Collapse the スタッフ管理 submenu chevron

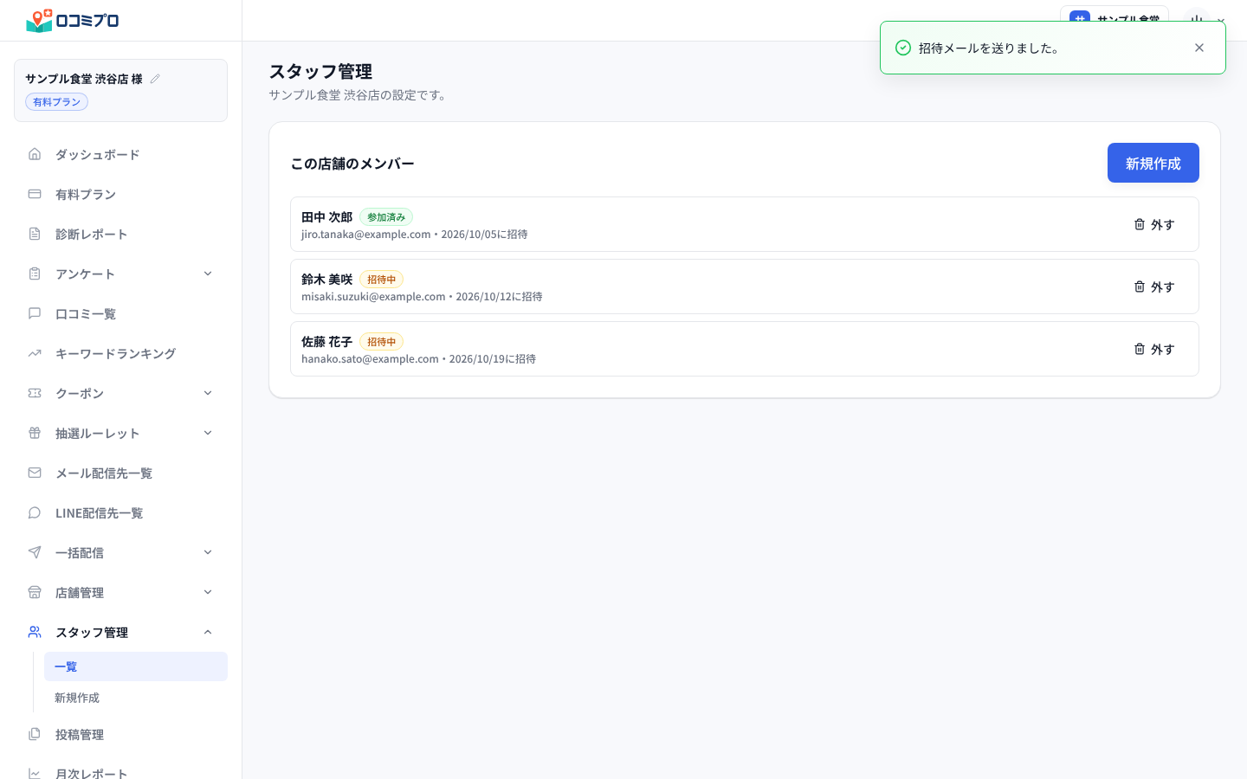(x=208, y=632)
